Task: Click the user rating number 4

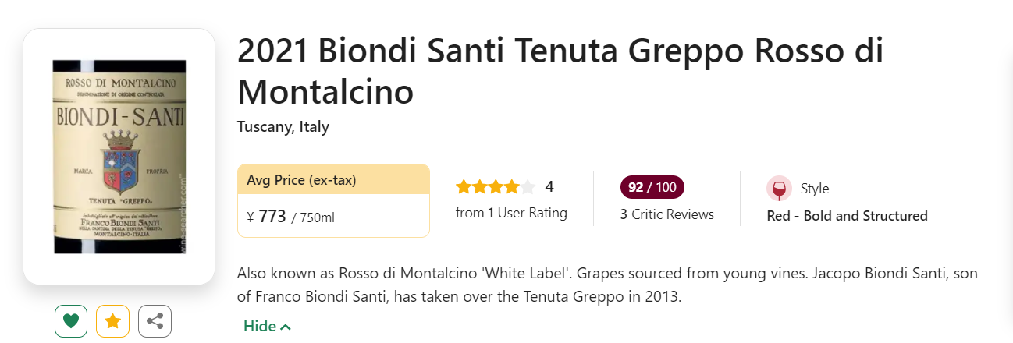Action: (x=549, y=187)
